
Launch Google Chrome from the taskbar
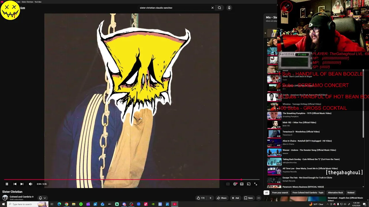tap(66, 204)
